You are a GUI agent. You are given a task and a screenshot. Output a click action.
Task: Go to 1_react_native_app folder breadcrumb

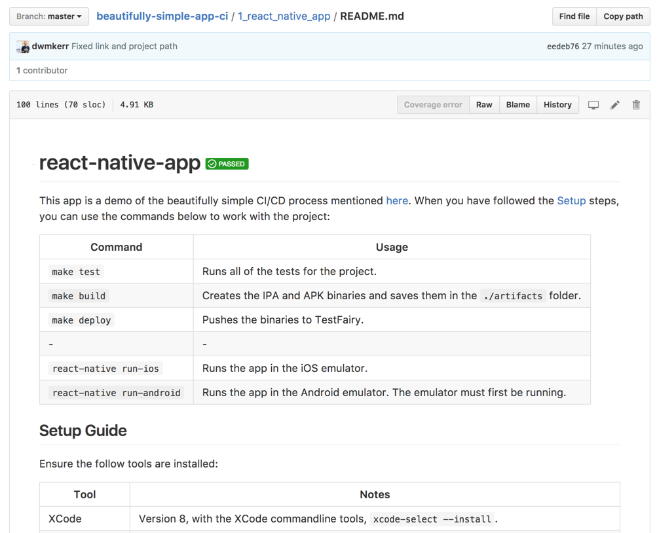(x=284, y=16)
